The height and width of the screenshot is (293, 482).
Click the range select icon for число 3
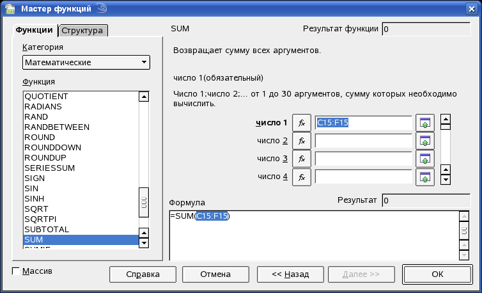[425, 159]
